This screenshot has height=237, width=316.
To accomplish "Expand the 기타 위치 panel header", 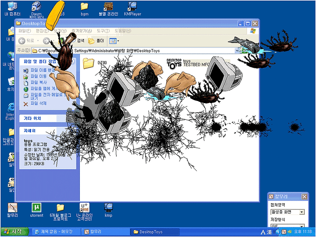I will 47,118.
